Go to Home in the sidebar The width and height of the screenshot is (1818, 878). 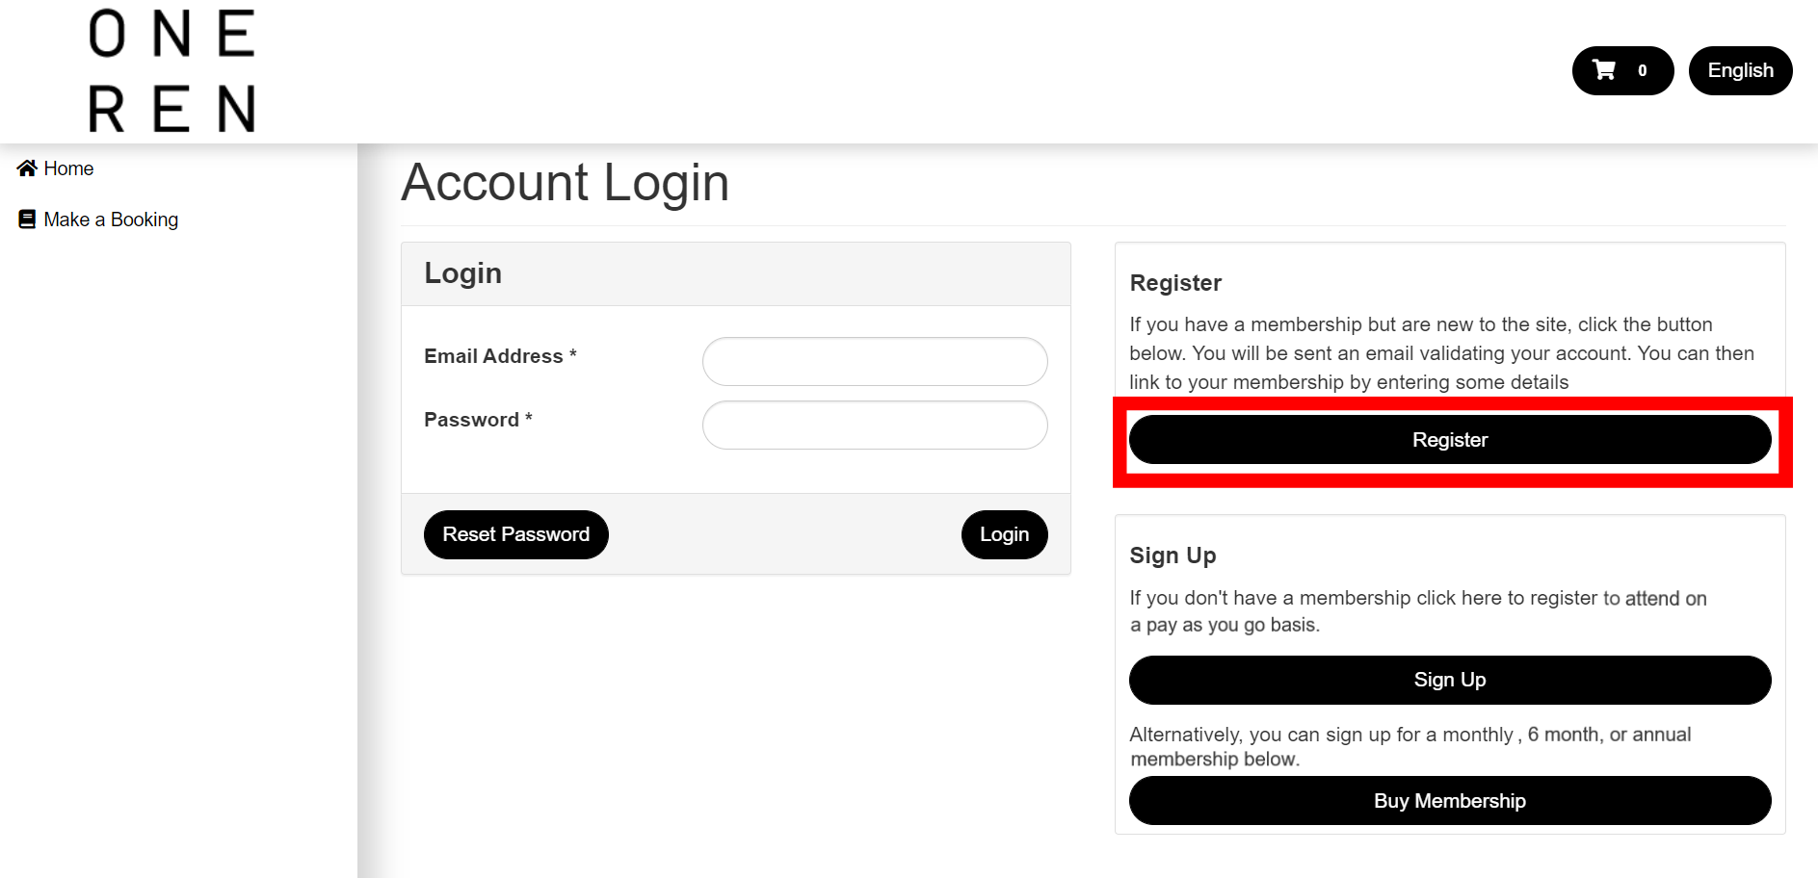click(68, 168)
